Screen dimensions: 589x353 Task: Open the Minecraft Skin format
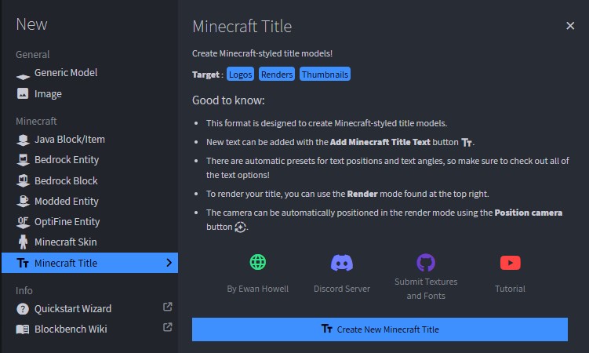click(65, 242)
